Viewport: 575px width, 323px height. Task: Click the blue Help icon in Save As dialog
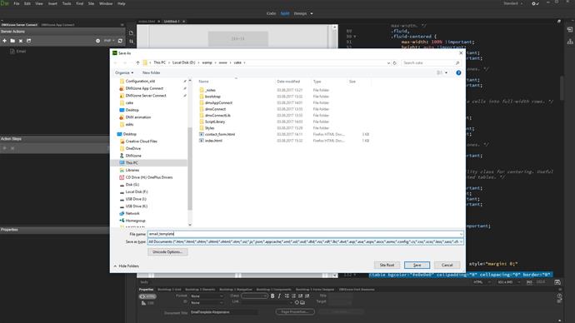(x=458, y=73)
